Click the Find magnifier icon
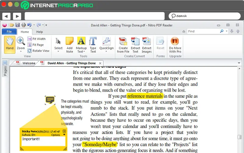This screenshot has width=244, height=153. click(222, 31)
